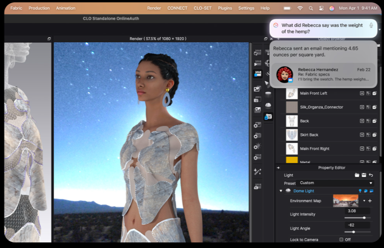Click the open folder icon beside Light

(x=357, y=175)
